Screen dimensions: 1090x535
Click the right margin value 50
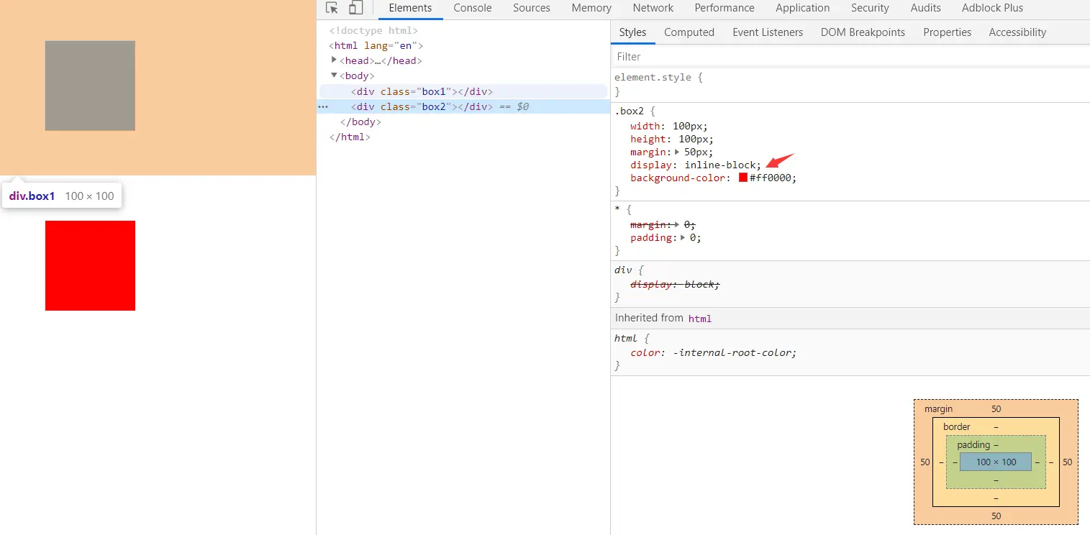point(1067,462)
